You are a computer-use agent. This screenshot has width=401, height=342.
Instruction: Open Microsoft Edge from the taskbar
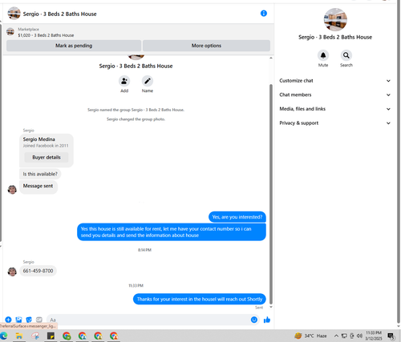(4, 336)
